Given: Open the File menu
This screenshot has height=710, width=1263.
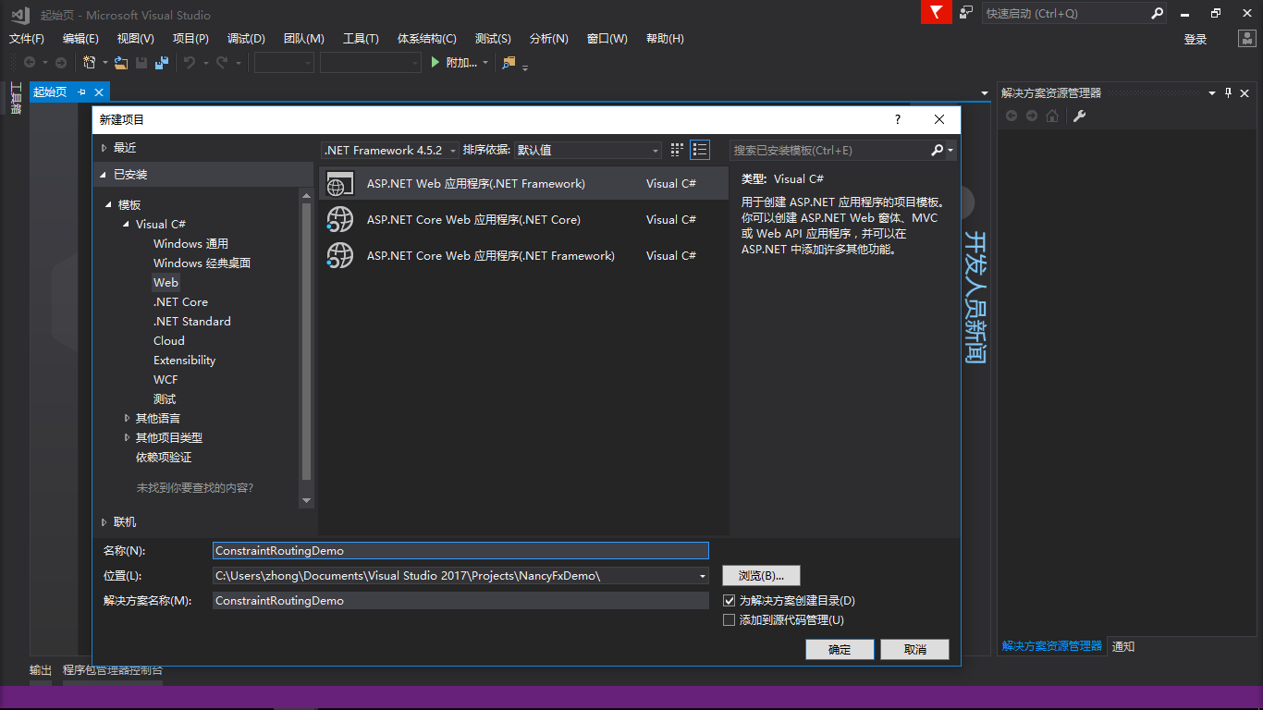Looking at the screenshot, I should [x=27, y=39].
